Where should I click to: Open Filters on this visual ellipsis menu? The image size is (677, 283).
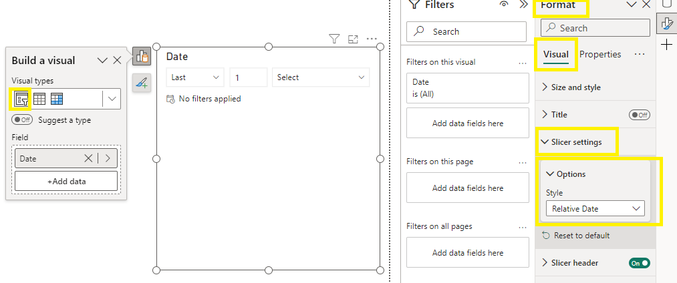click(x=523, y=63)
